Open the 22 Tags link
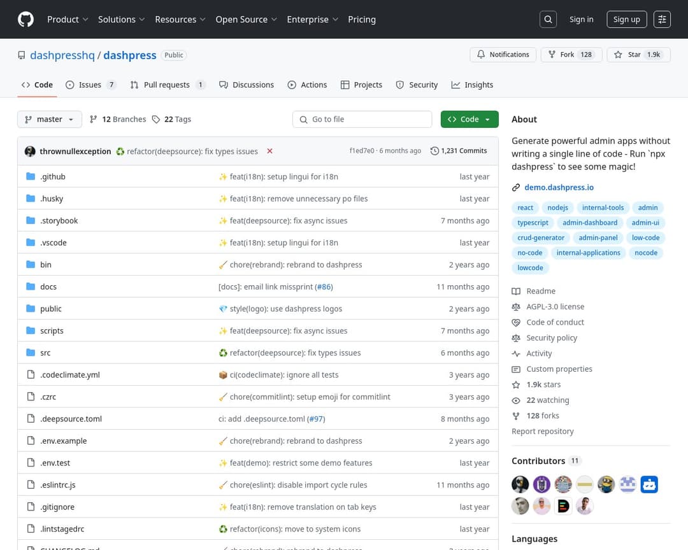Viewport: 688px width, 550px height. pos(172,119)
